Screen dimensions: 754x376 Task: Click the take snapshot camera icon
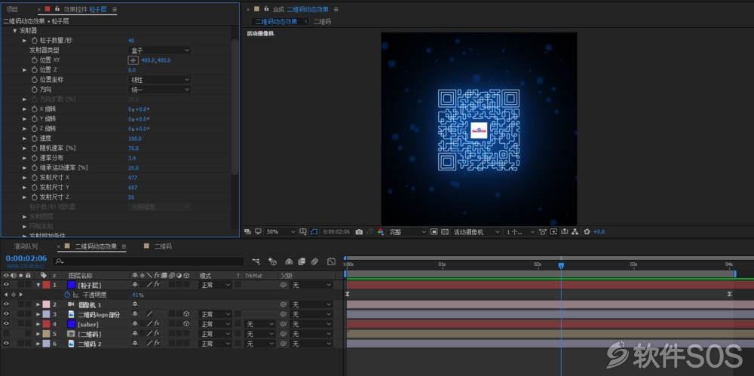point(359,232)
